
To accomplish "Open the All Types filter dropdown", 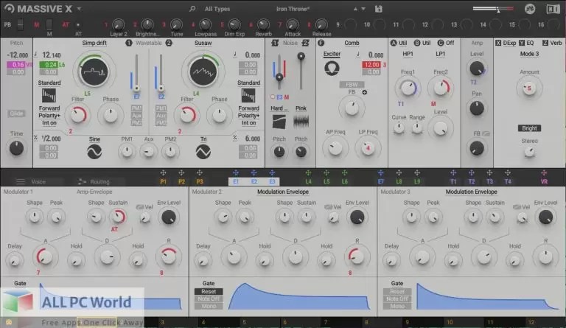I will [217, 9].
